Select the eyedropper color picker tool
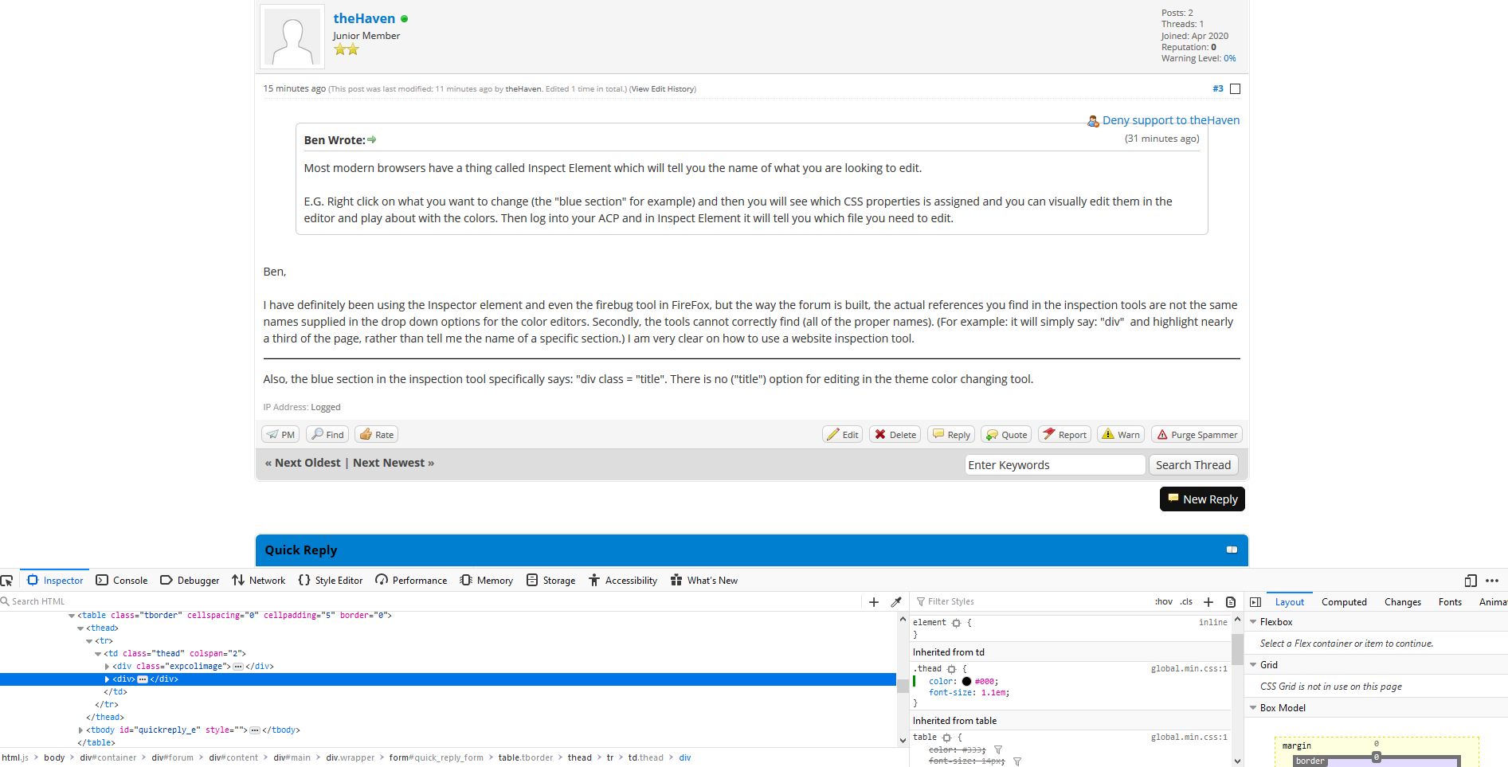This screenshot has height=767, width=1508. pos(896,602)
